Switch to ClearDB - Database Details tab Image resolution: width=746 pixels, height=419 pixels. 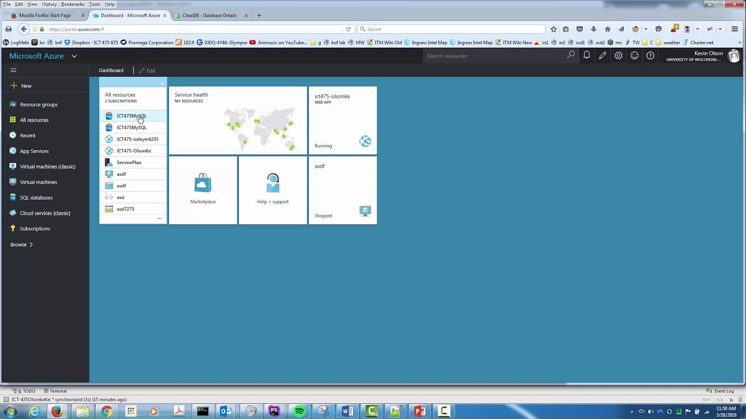point(210,16)
